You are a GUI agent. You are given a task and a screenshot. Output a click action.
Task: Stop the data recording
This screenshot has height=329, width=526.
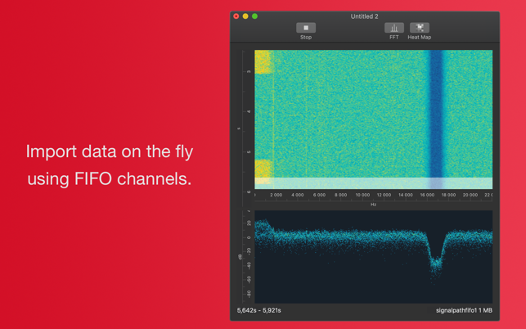coord(306,28)
